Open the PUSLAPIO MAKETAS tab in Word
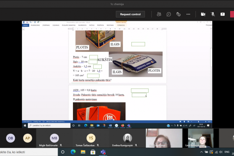 coord(69,25)
